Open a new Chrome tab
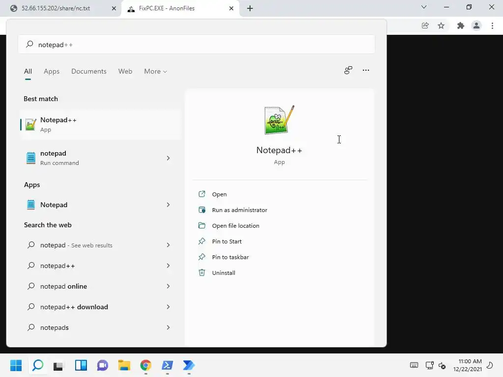The width and height of the screenshot is (503, 377). [250, 8]
